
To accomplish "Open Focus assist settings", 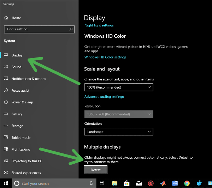I will tap(20, 90).
